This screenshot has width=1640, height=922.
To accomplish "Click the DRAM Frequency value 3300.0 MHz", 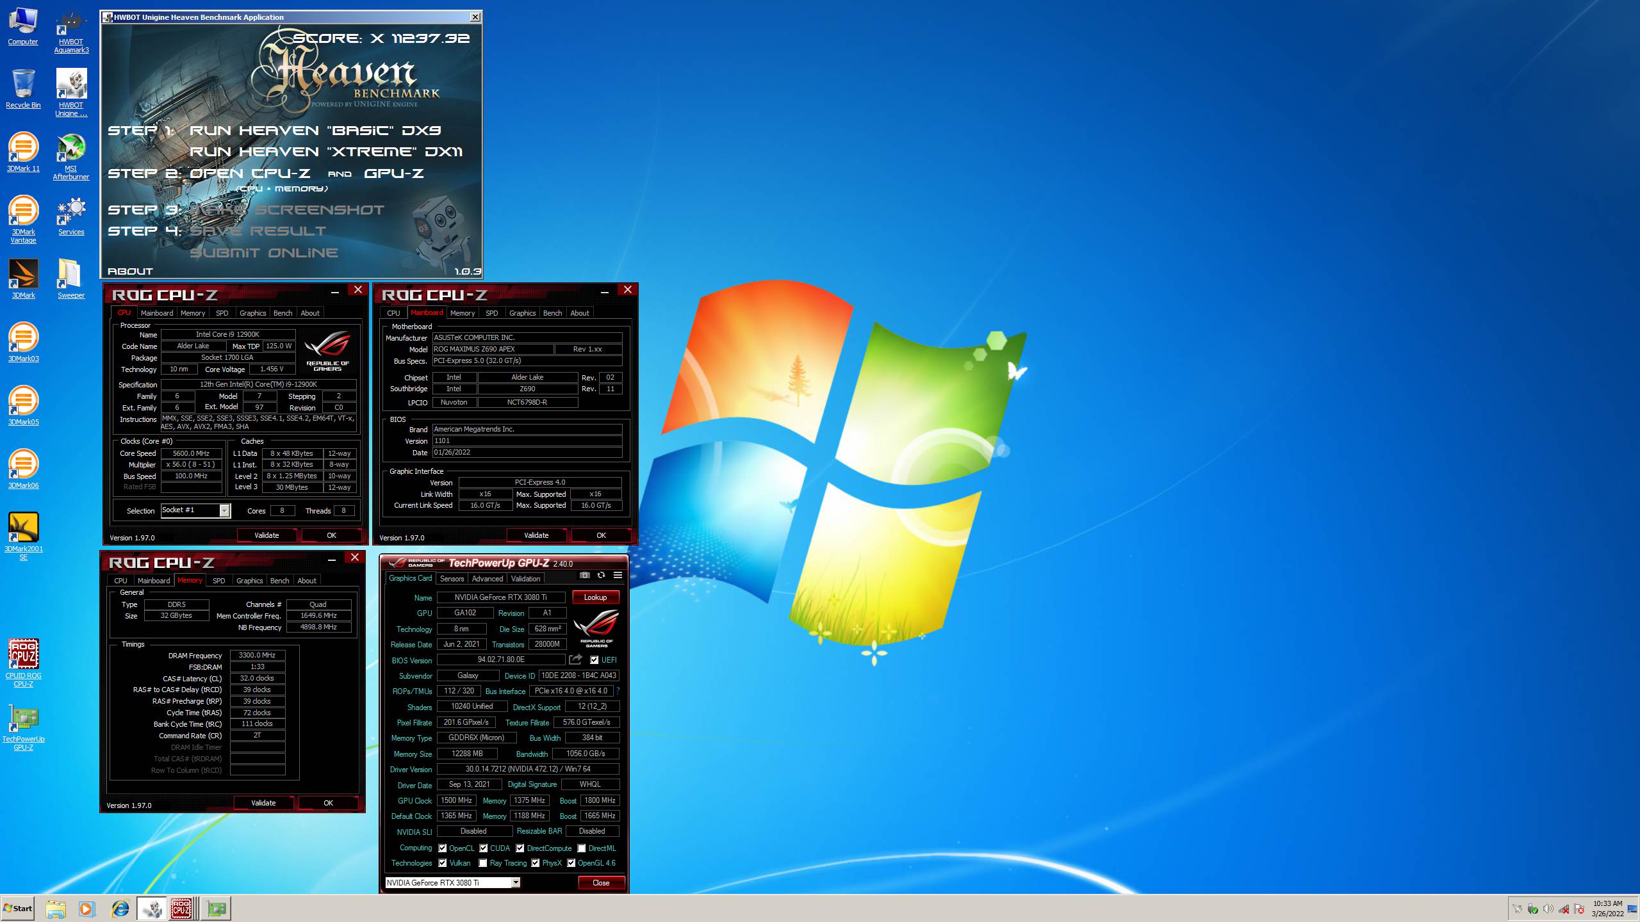I will [x=257, y=656].
